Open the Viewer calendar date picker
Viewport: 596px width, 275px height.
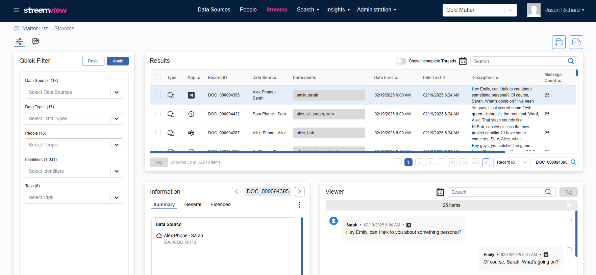(x=440, y=192)
